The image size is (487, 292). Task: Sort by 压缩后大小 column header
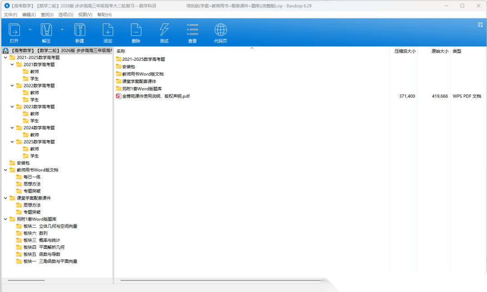click(404, 51)
